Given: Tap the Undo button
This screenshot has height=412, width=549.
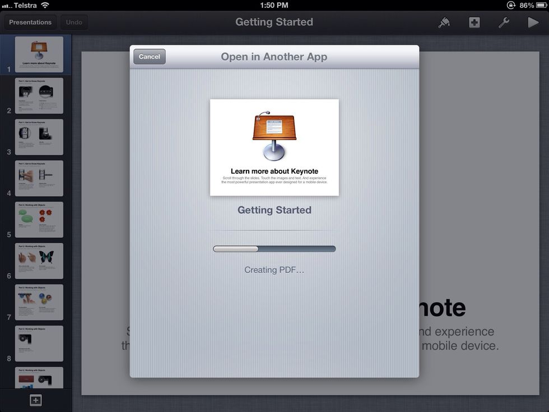Looking at the screenshot, I should tap(74, 22).
